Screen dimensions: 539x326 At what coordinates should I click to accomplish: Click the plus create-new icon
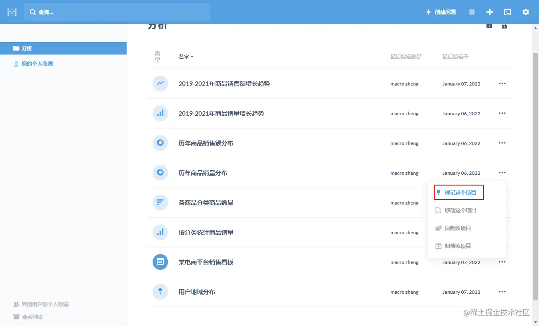(490, 12)
